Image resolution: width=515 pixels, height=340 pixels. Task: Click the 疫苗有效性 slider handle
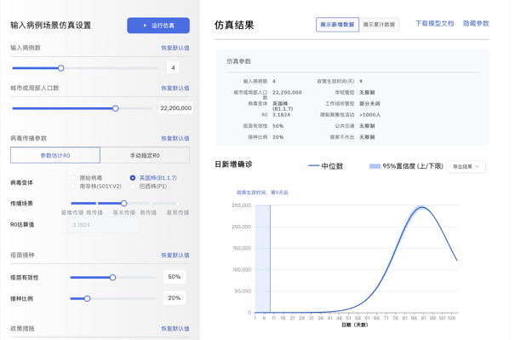pyautogui.click(x=112, y=278)
